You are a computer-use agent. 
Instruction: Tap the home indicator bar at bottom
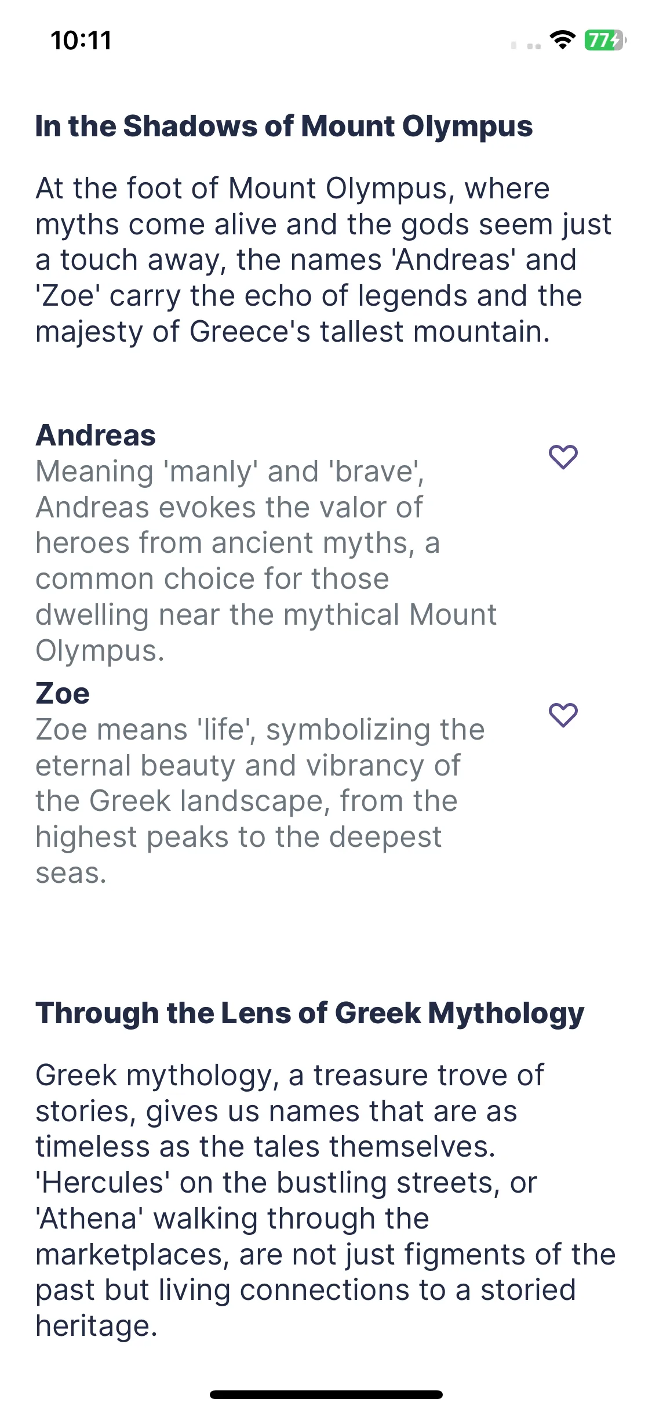tap(326, 1394)
